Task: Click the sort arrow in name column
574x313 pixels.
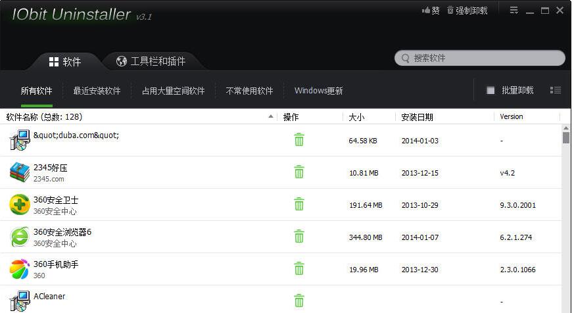Action: point(270,116)
